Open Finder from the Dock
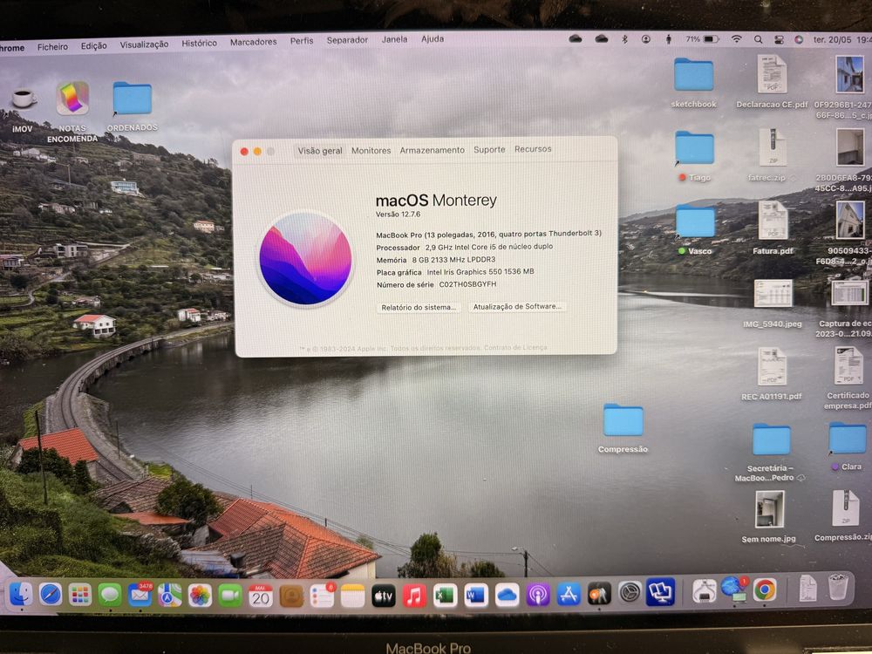 21,595
